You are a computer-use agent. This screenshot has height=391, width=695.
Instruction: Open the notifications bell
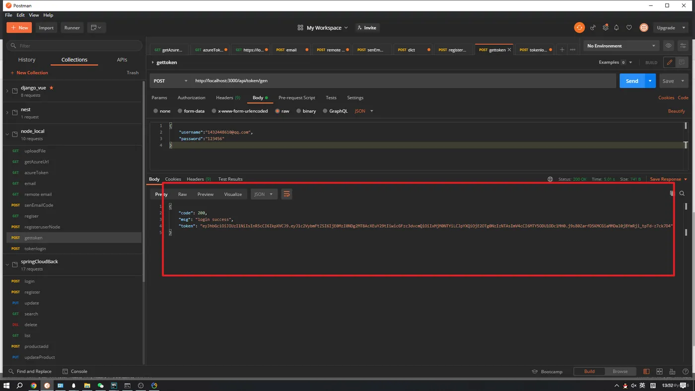pyautogui.click(x=617, y=28)
